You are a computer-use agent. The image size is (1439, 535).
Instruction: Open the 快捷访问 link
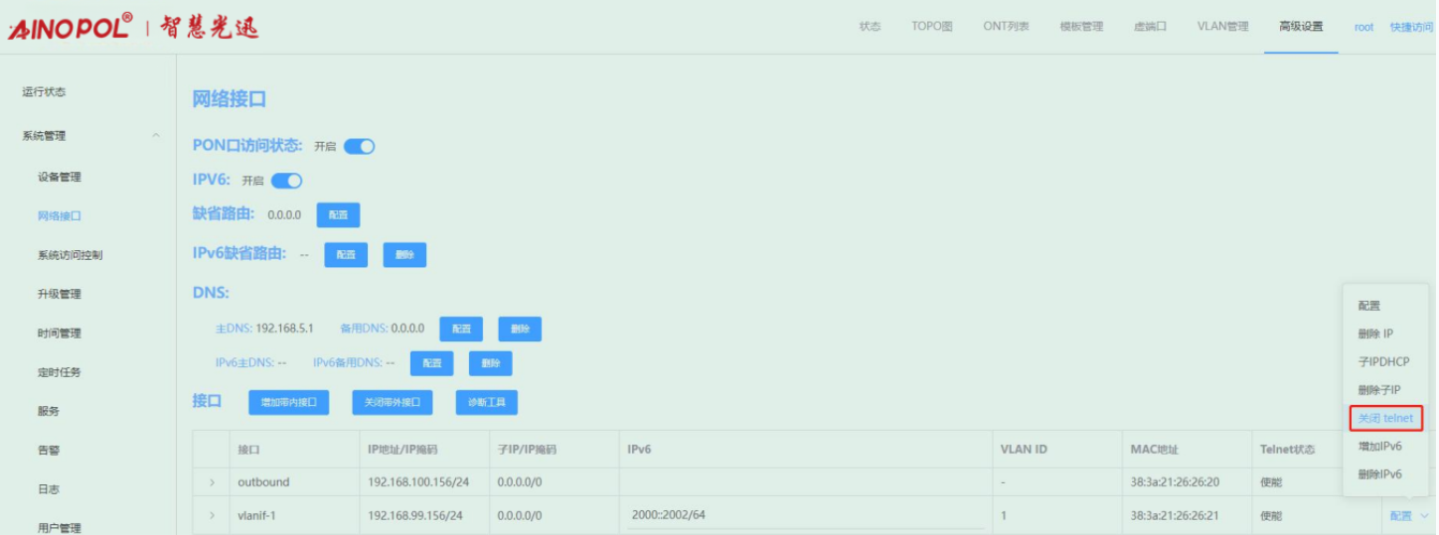pos(1412,27)
